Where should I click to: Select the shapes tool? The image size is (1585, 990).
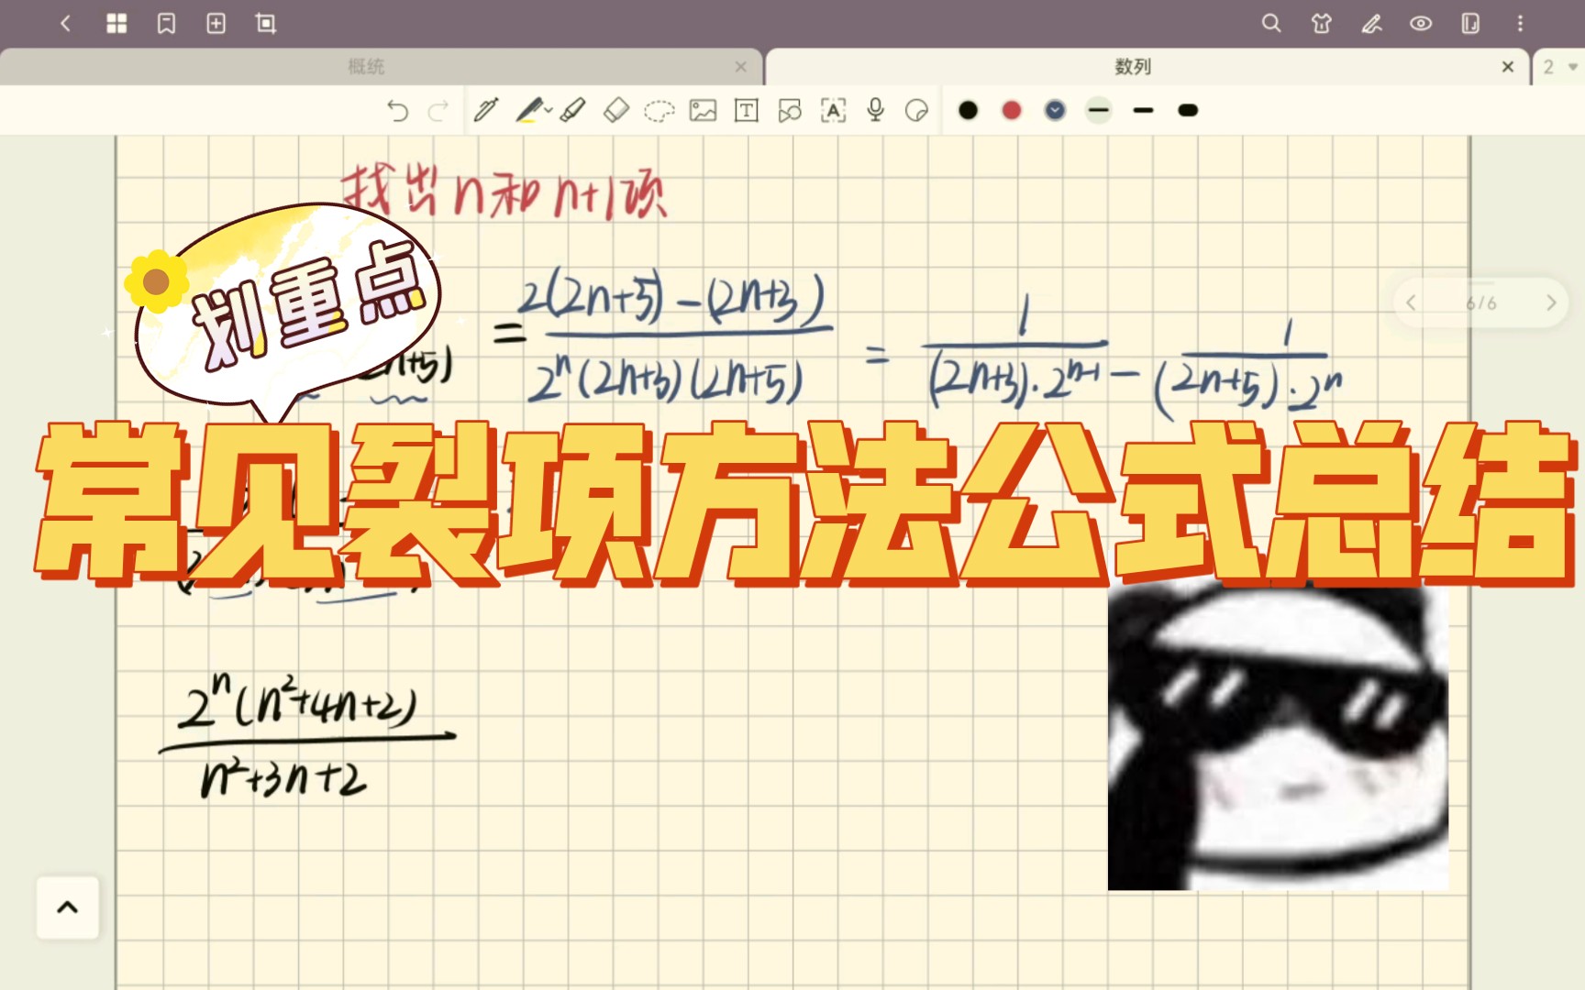pyautogui.click(x=790, y=111)
